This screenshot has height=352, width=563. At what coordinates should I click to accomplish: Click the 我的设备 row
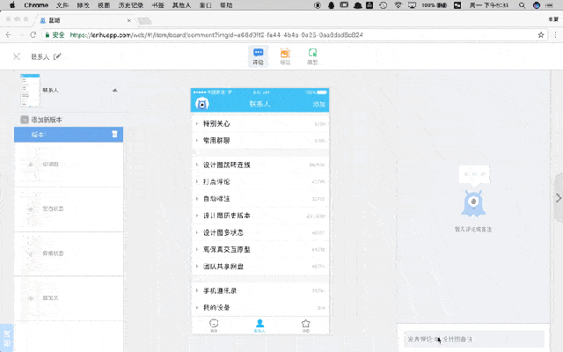coord(260,307)
